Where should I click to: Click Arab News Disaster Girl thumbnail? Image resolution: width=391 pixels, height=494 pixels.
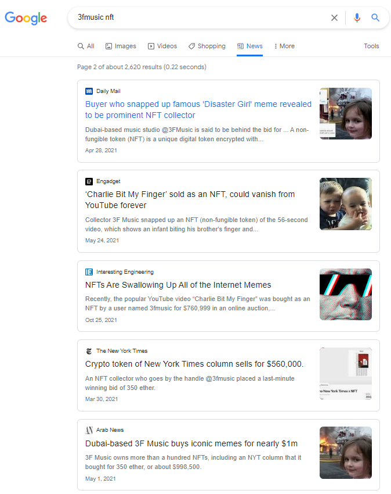[346, 453]
